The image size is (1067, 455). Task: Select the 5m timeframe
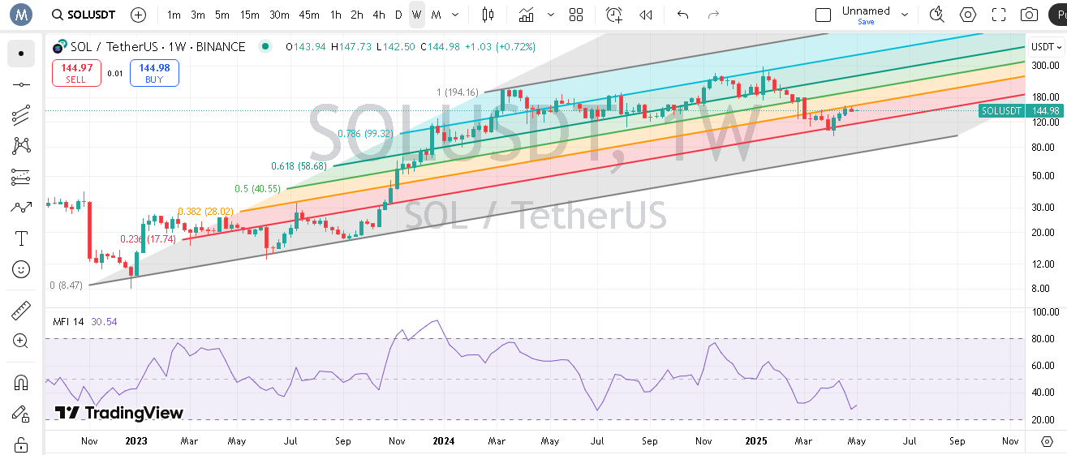(x=222, y=15)
